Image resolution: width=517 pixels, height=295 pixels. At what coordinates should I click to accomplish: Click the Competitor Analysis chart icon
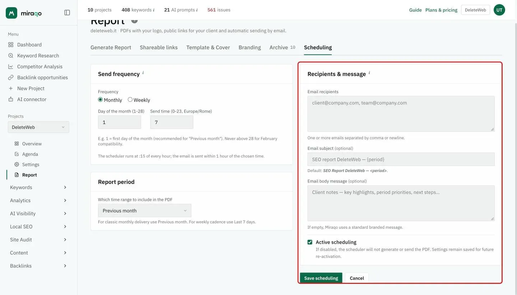[11, 67]
